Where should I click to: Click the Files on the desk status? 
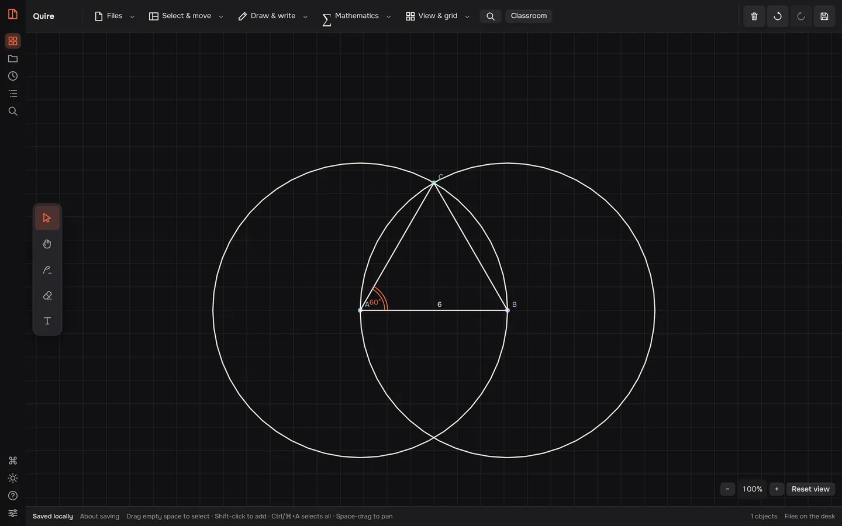[810, 517]
